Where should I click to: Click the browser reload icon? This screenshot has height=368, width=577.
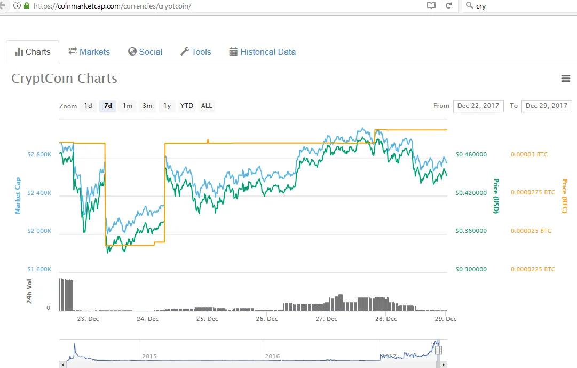[x=448, y=5]
